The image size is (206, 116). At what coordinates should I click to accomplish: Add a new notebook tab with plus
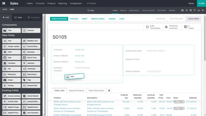tap(109, 90)
